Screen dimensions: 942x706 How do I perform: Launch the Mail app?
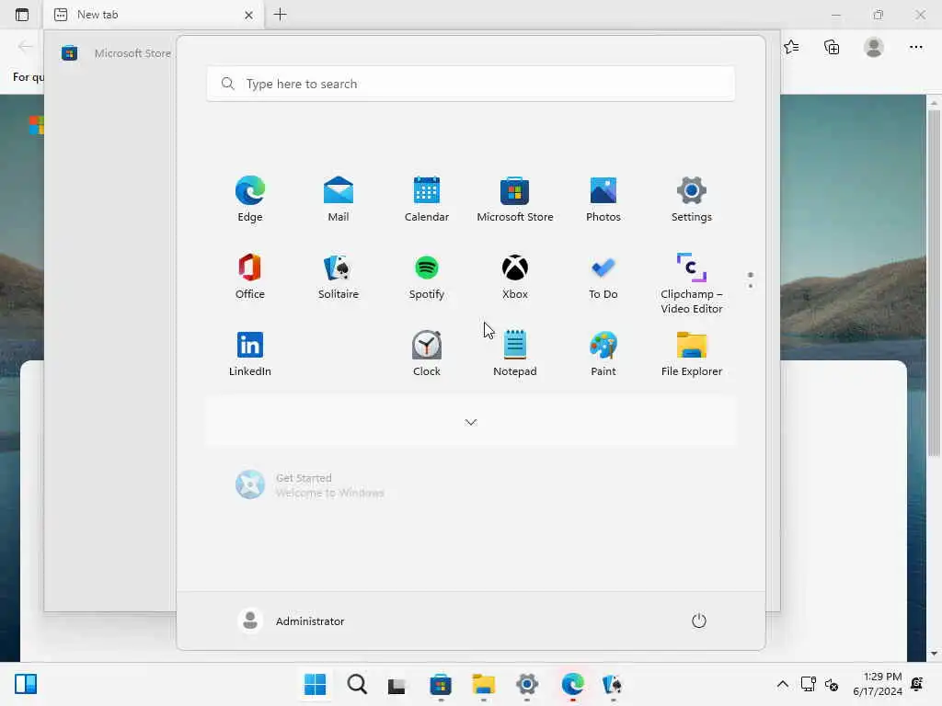point(339,199)
